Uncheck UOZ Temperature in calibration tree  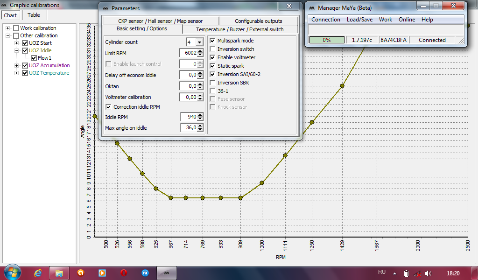tap(25, 73)
